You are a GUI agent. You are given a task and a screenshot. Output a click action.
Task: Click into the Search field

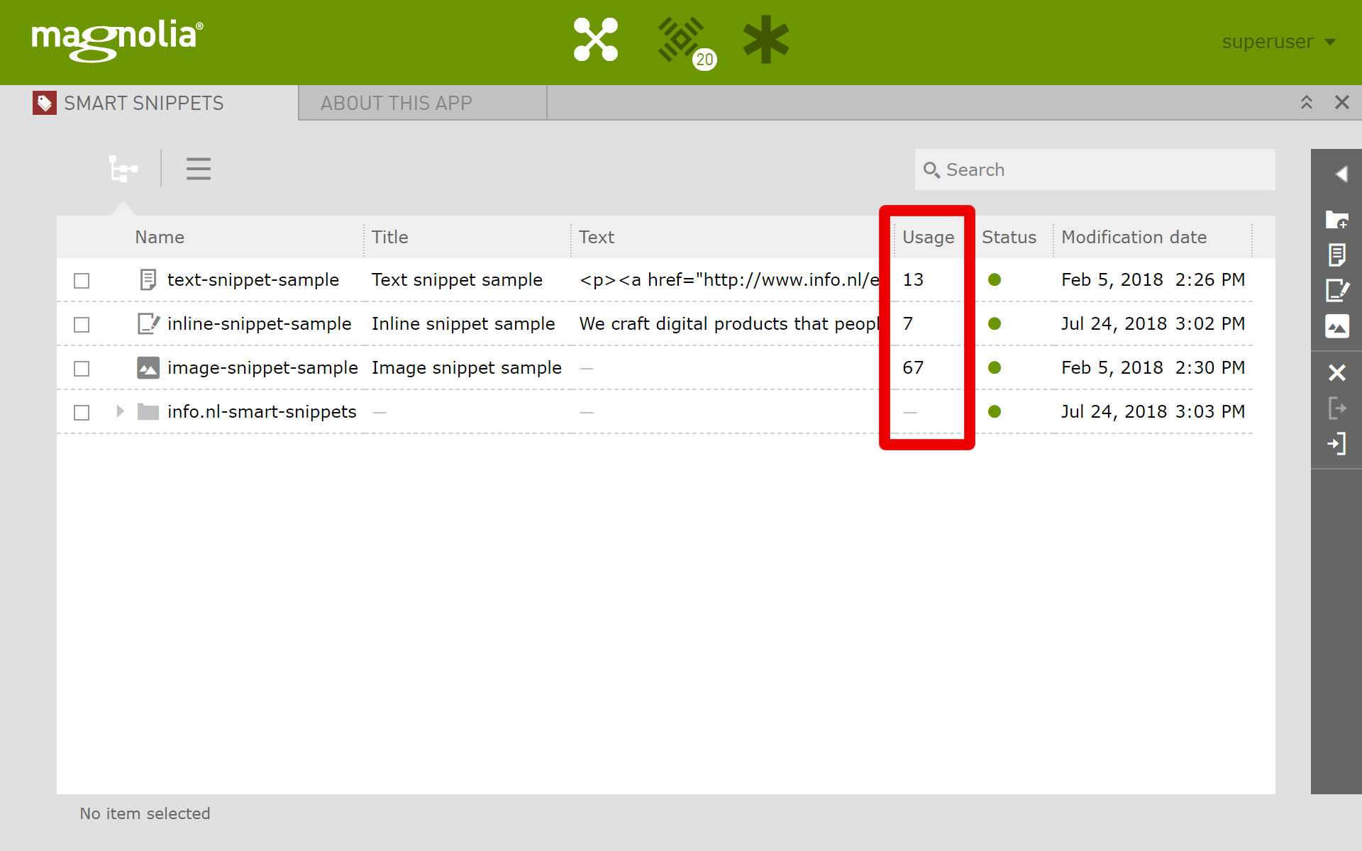pyautogui.click(x=1103, y=170)
